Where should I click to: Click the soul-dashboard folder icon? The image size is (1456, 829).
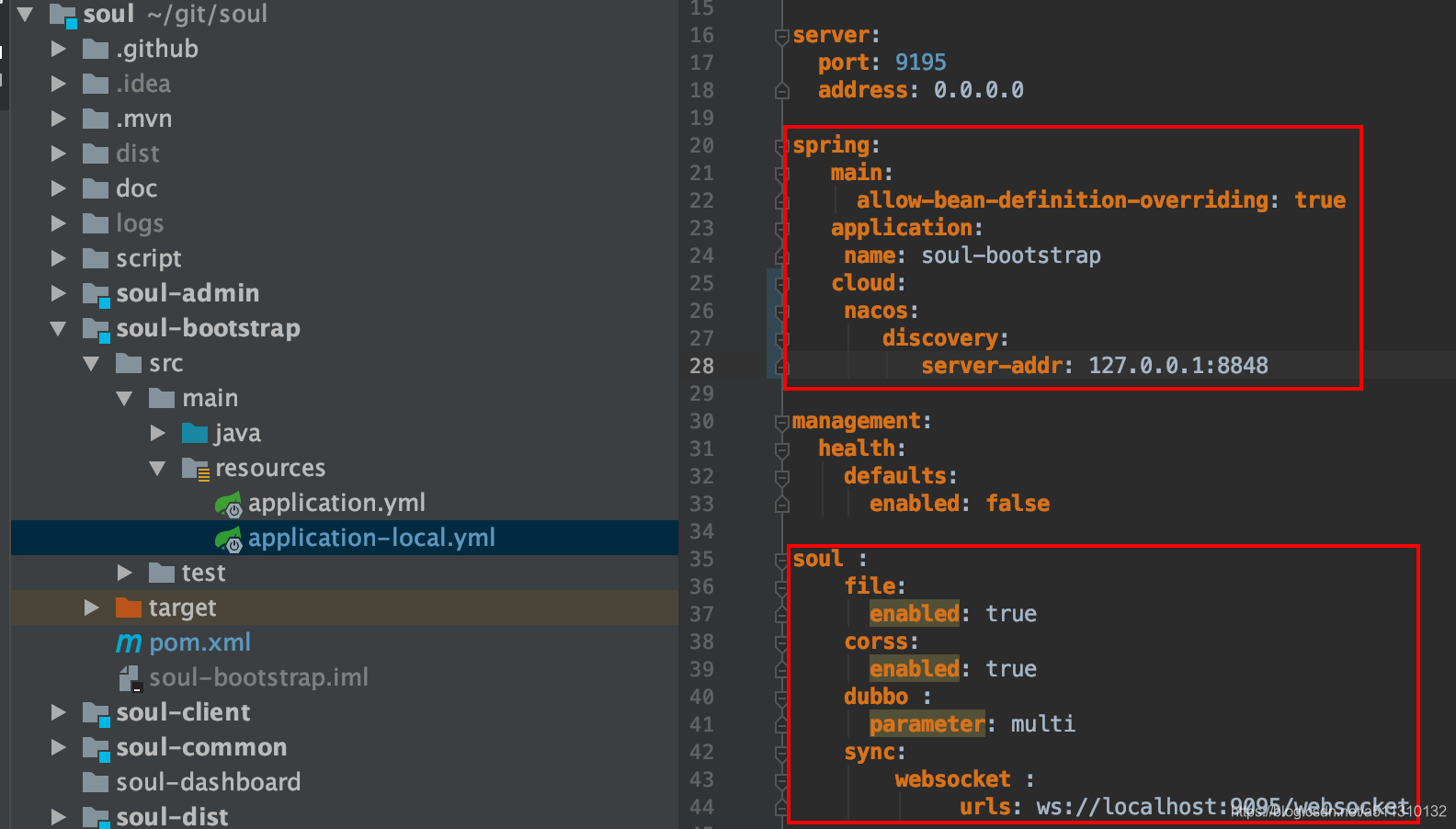(96, 782)
